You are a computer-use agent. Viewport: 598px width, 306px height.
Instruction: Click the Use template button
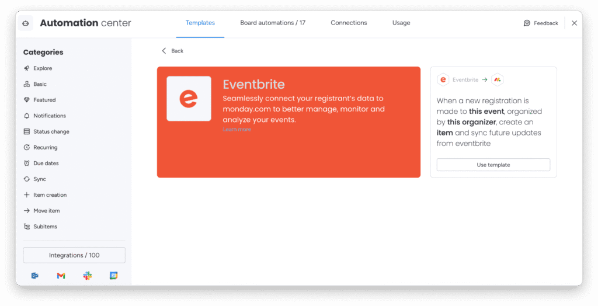tap(493, 165)
